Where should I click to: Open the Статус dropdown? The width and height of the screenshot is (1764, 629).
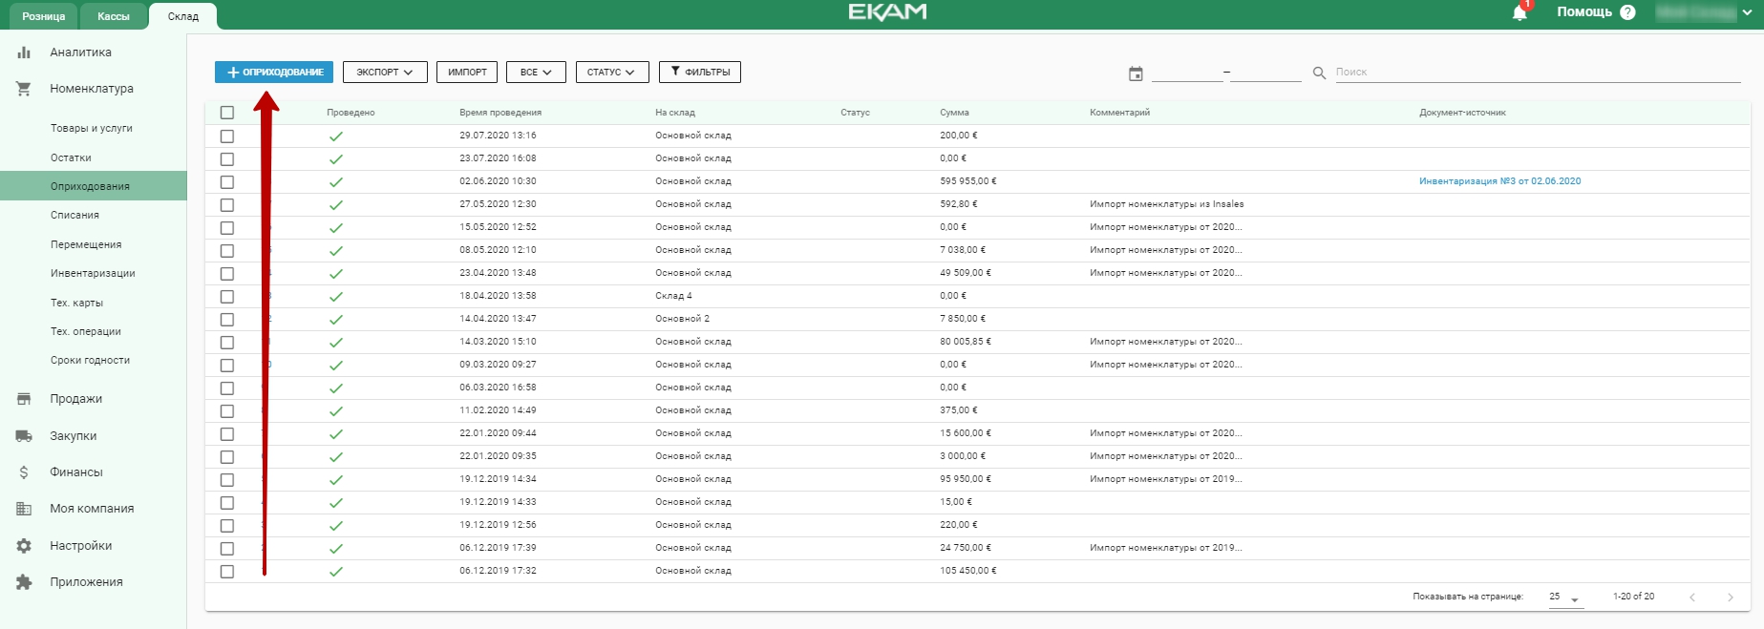(x=612, y=73)
